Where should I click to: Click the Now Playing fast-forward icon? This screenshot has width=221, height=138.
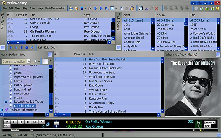32,47
